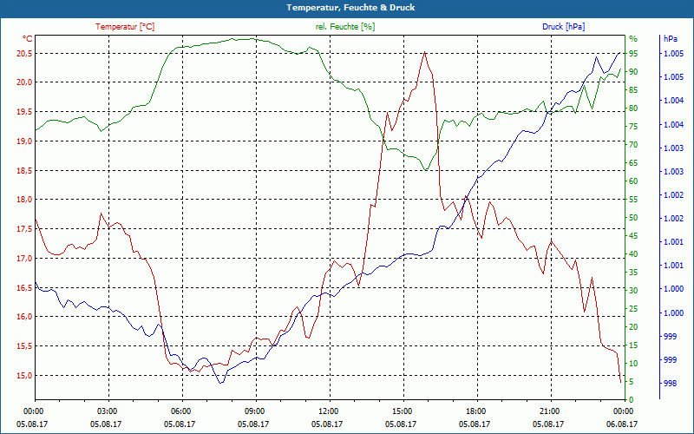Click the 12:00 time axis label

(328, 411)
